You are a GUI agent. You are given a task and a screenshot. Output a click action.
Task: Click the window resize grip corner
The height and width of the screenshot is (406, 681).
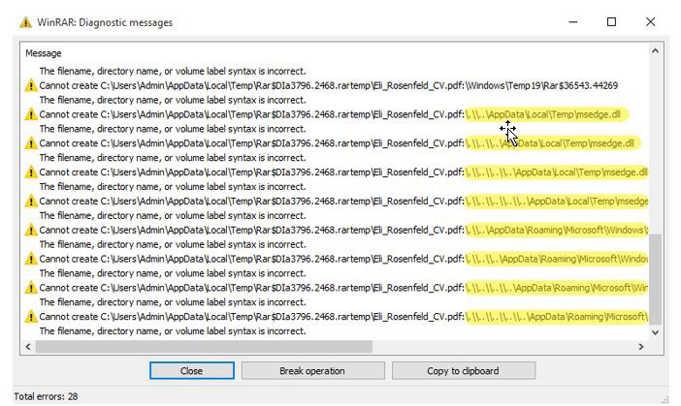[665, 397]
